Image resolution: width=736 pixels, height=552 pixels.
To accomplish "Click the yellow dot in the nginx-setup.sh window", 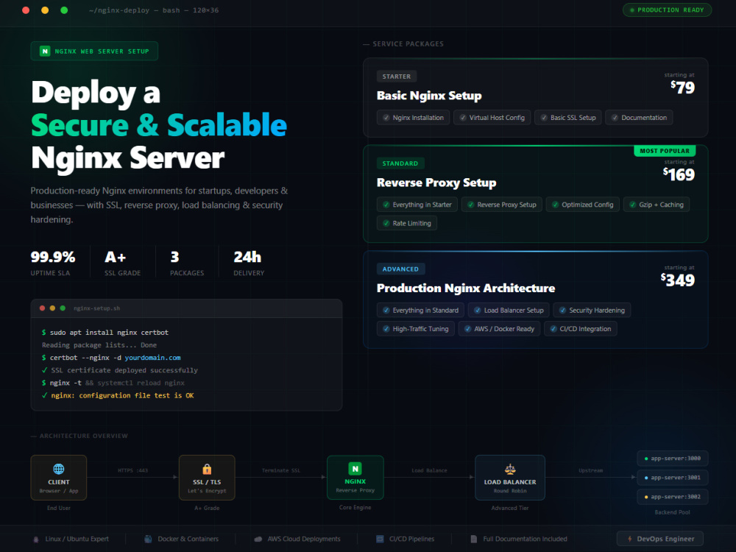I will tap(52, 308).
